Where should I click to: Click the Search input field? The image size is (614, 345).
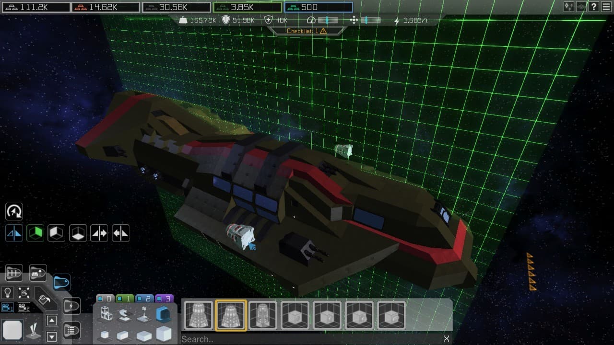tap(311, 339)
